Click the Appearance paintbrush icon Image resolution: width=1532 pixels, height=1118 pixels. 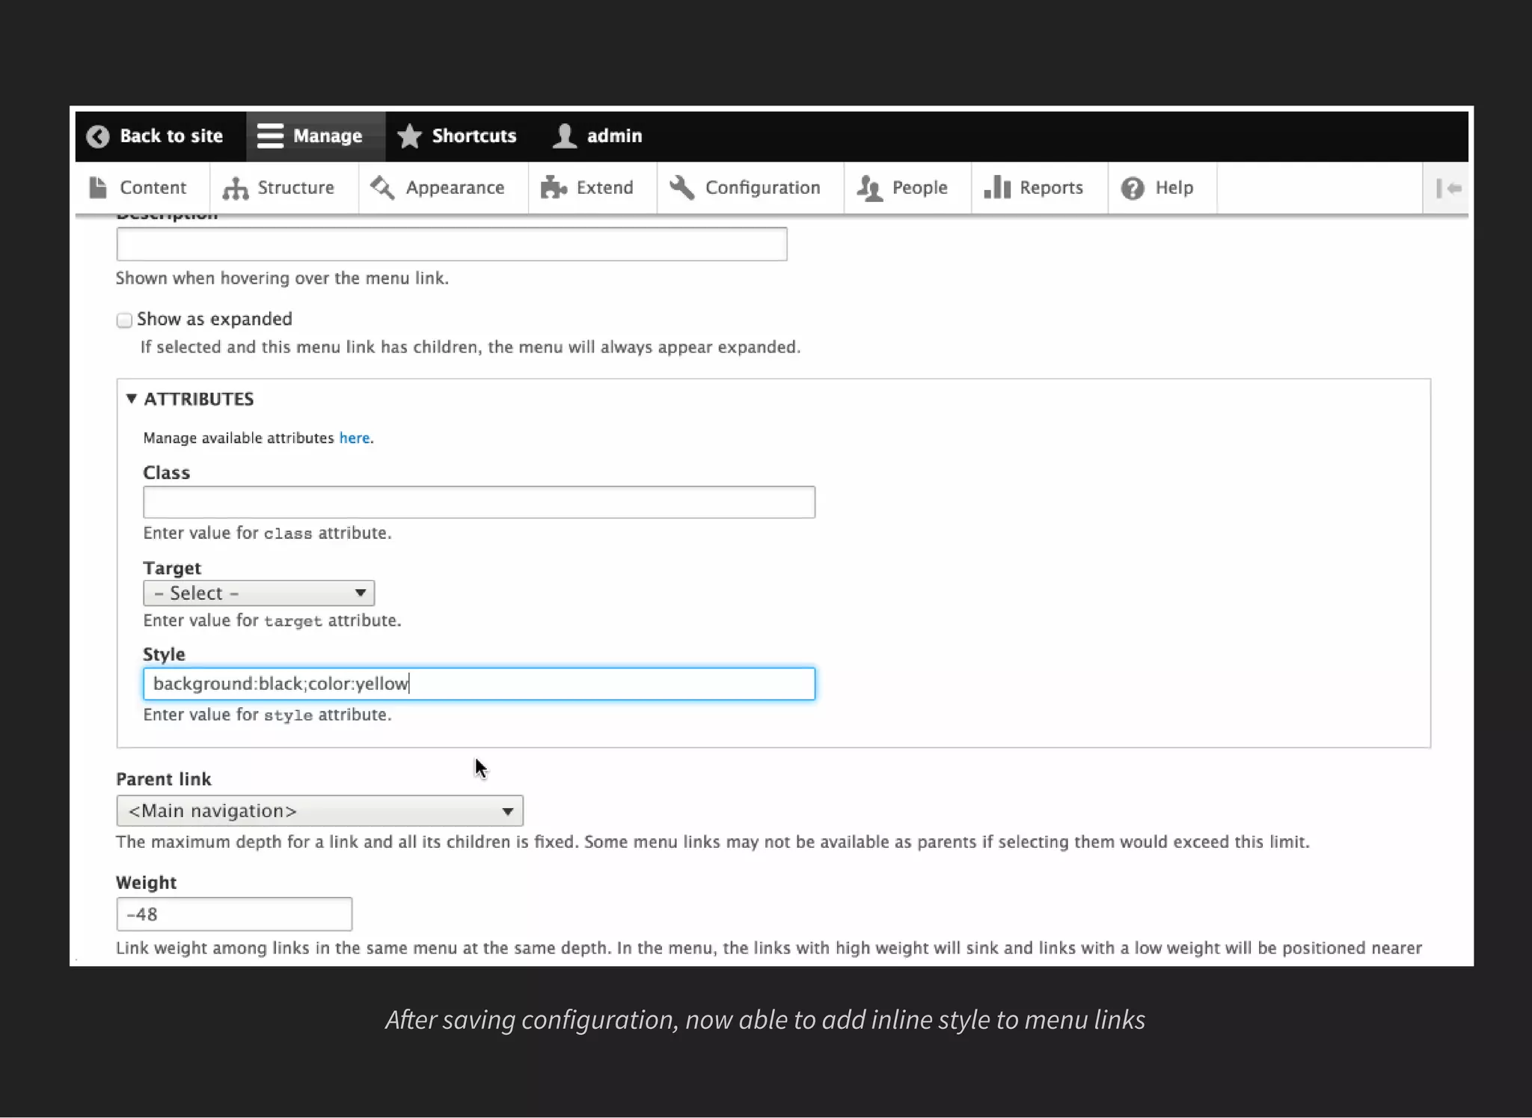(382, 188)
